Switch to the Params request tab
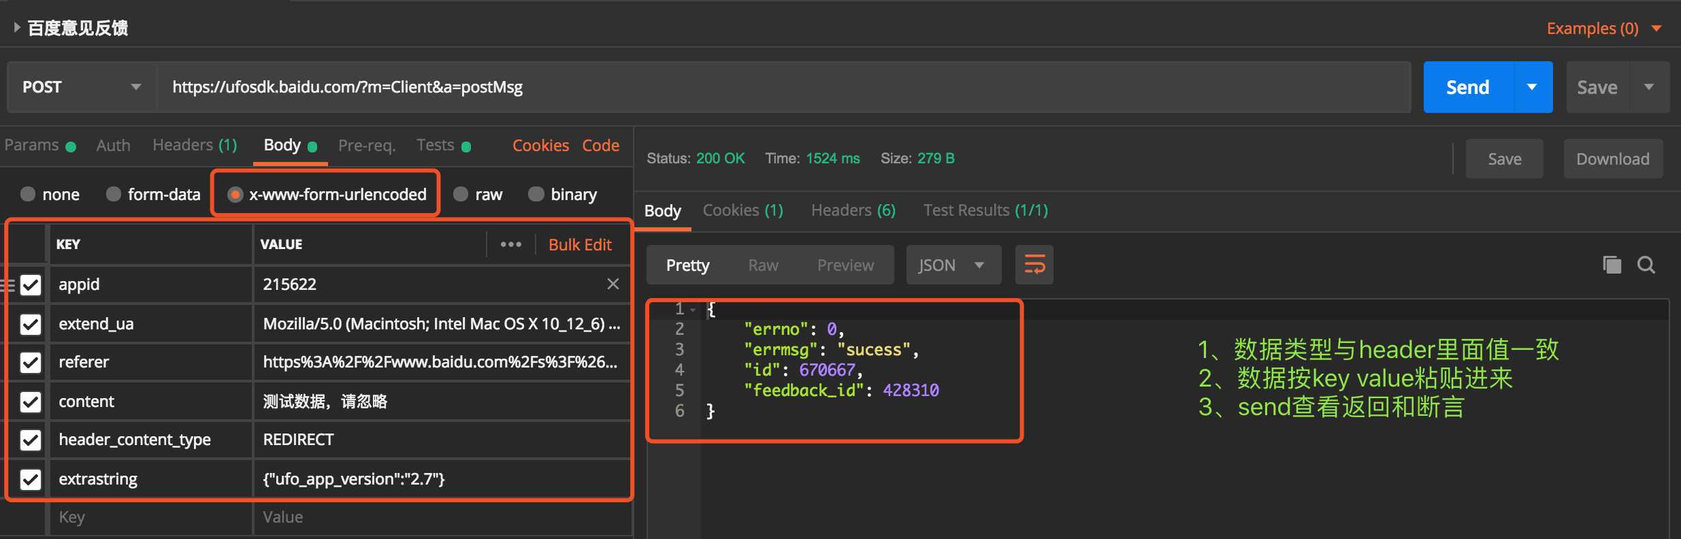Image resolution: width=1681 pixels, height=539 pixels. pos(39,145)
